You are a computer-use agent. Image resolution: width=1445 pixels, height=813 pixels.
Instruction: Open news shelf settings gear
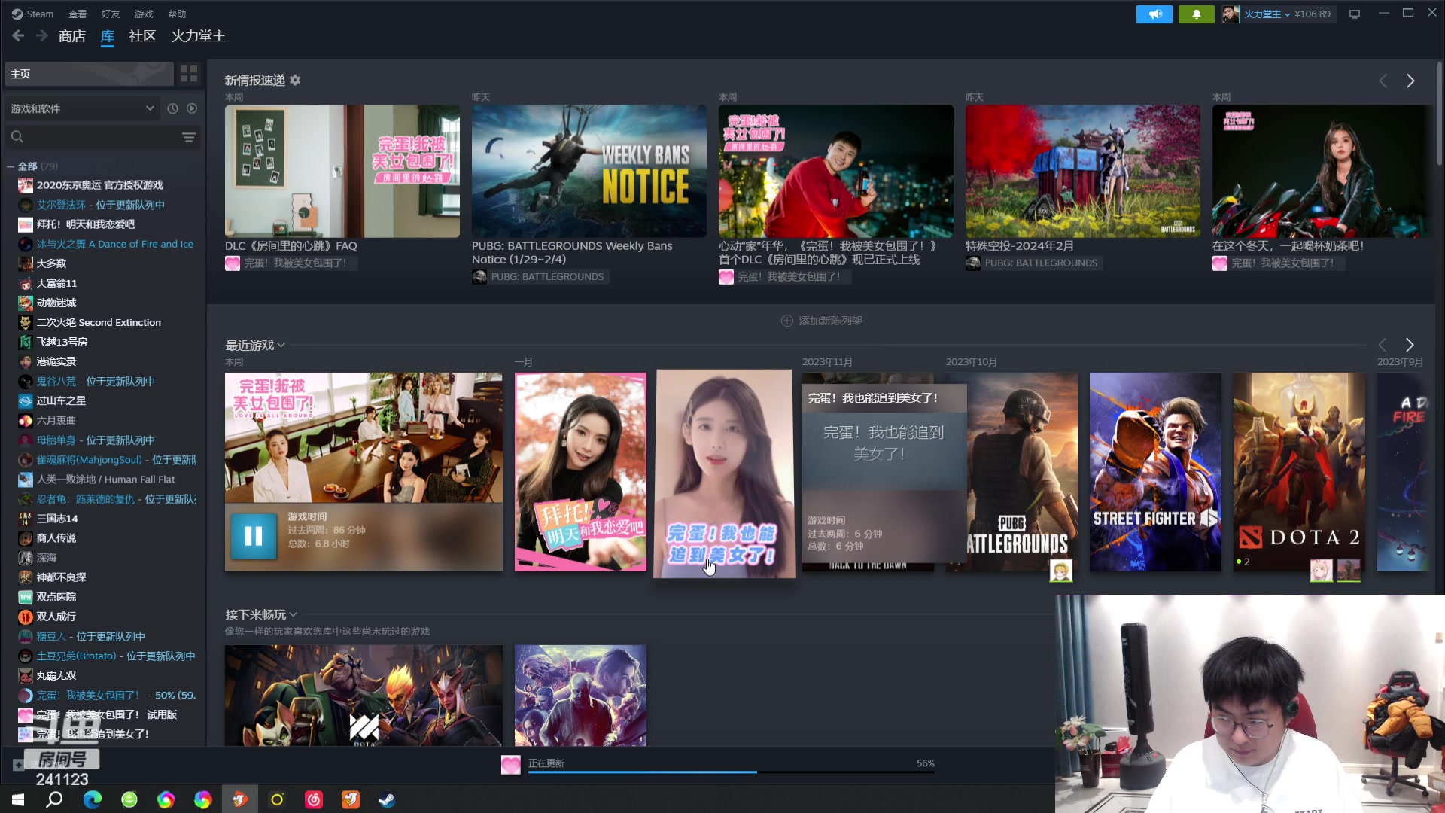[295, 80]
